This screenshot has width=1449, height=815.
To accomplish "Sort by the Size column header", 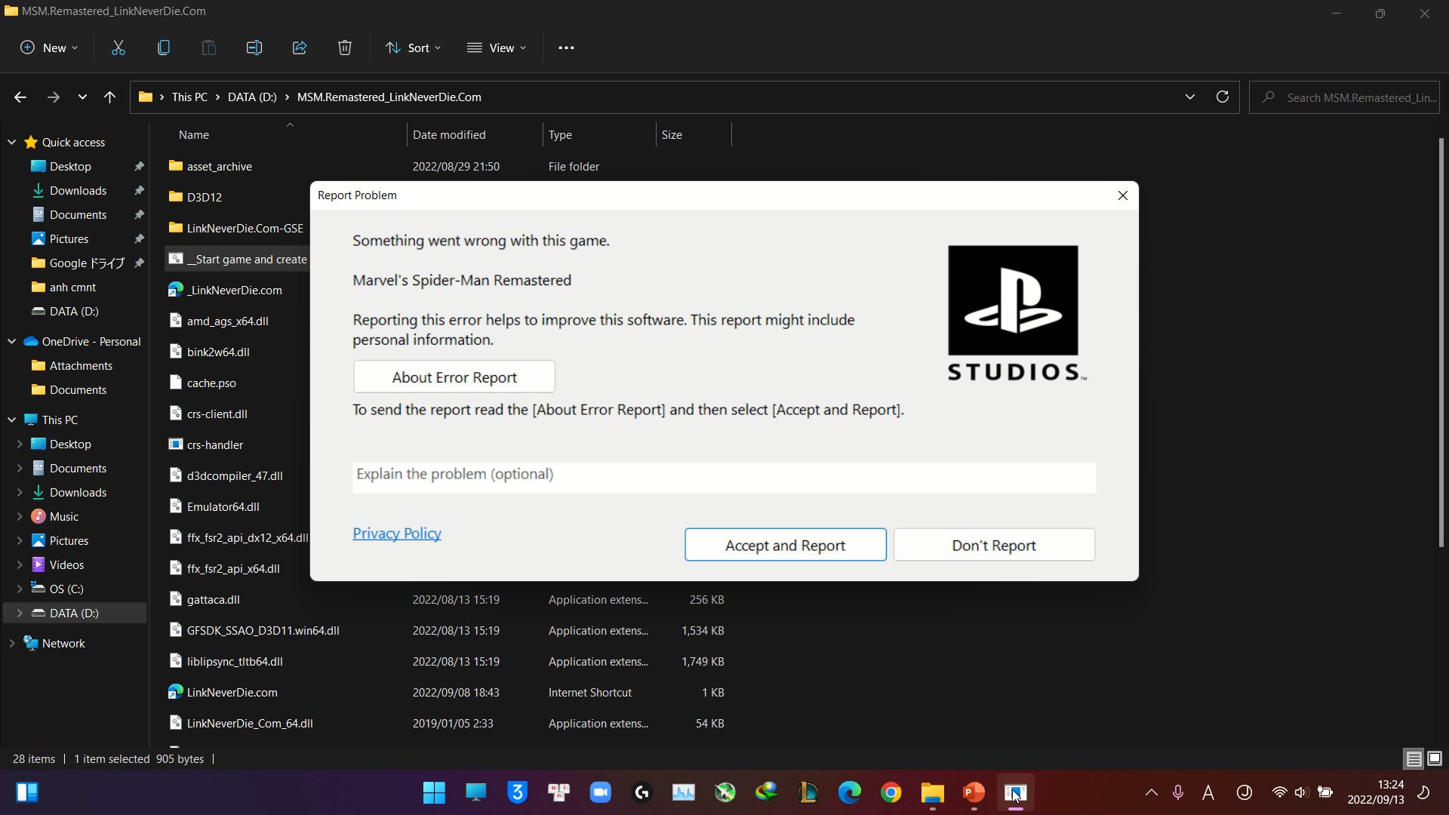I will click(694, 134).
